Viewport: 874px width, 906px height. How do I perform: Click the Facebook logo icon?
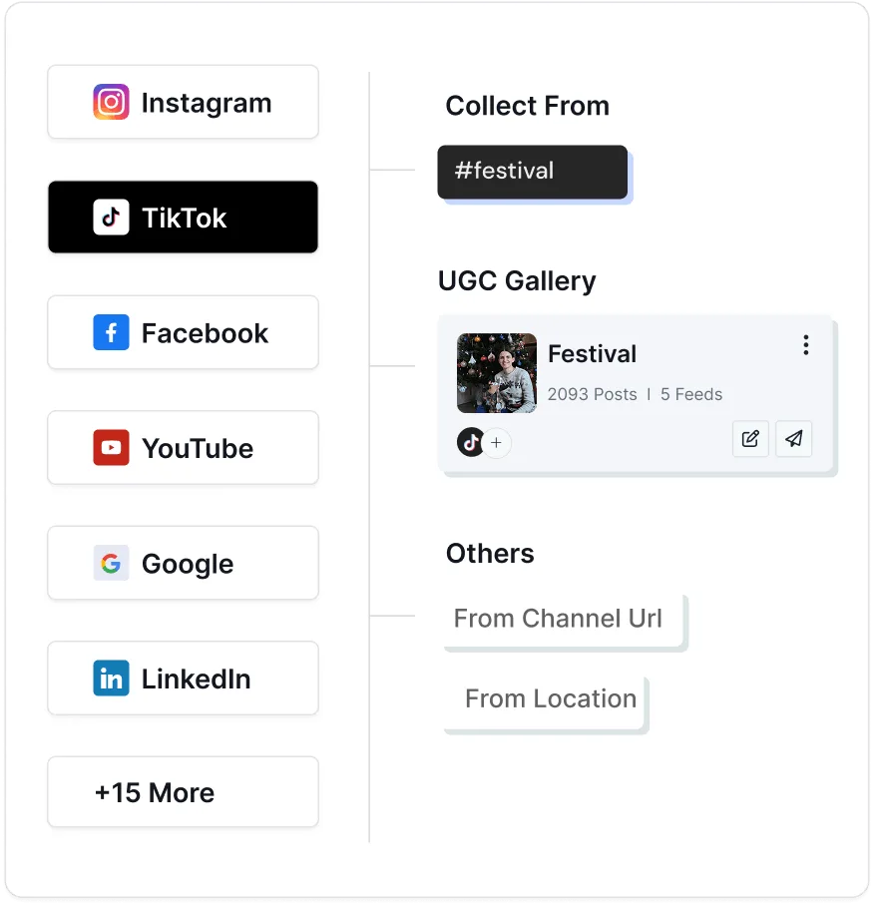(x=111, y=332)
